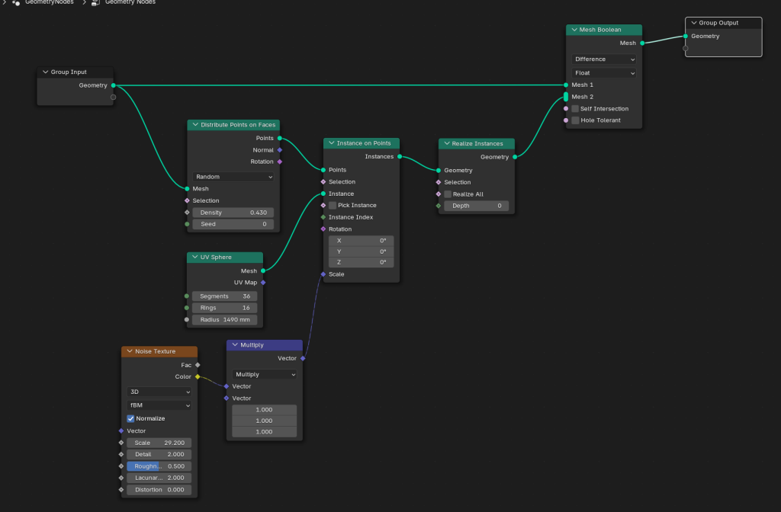Click the Rotation Y field
This screenshot has height=512, width=781.
[x=361, y=251]
